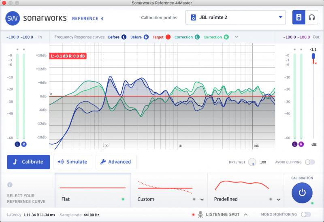Open the Advanced tab

coord(116,162)
